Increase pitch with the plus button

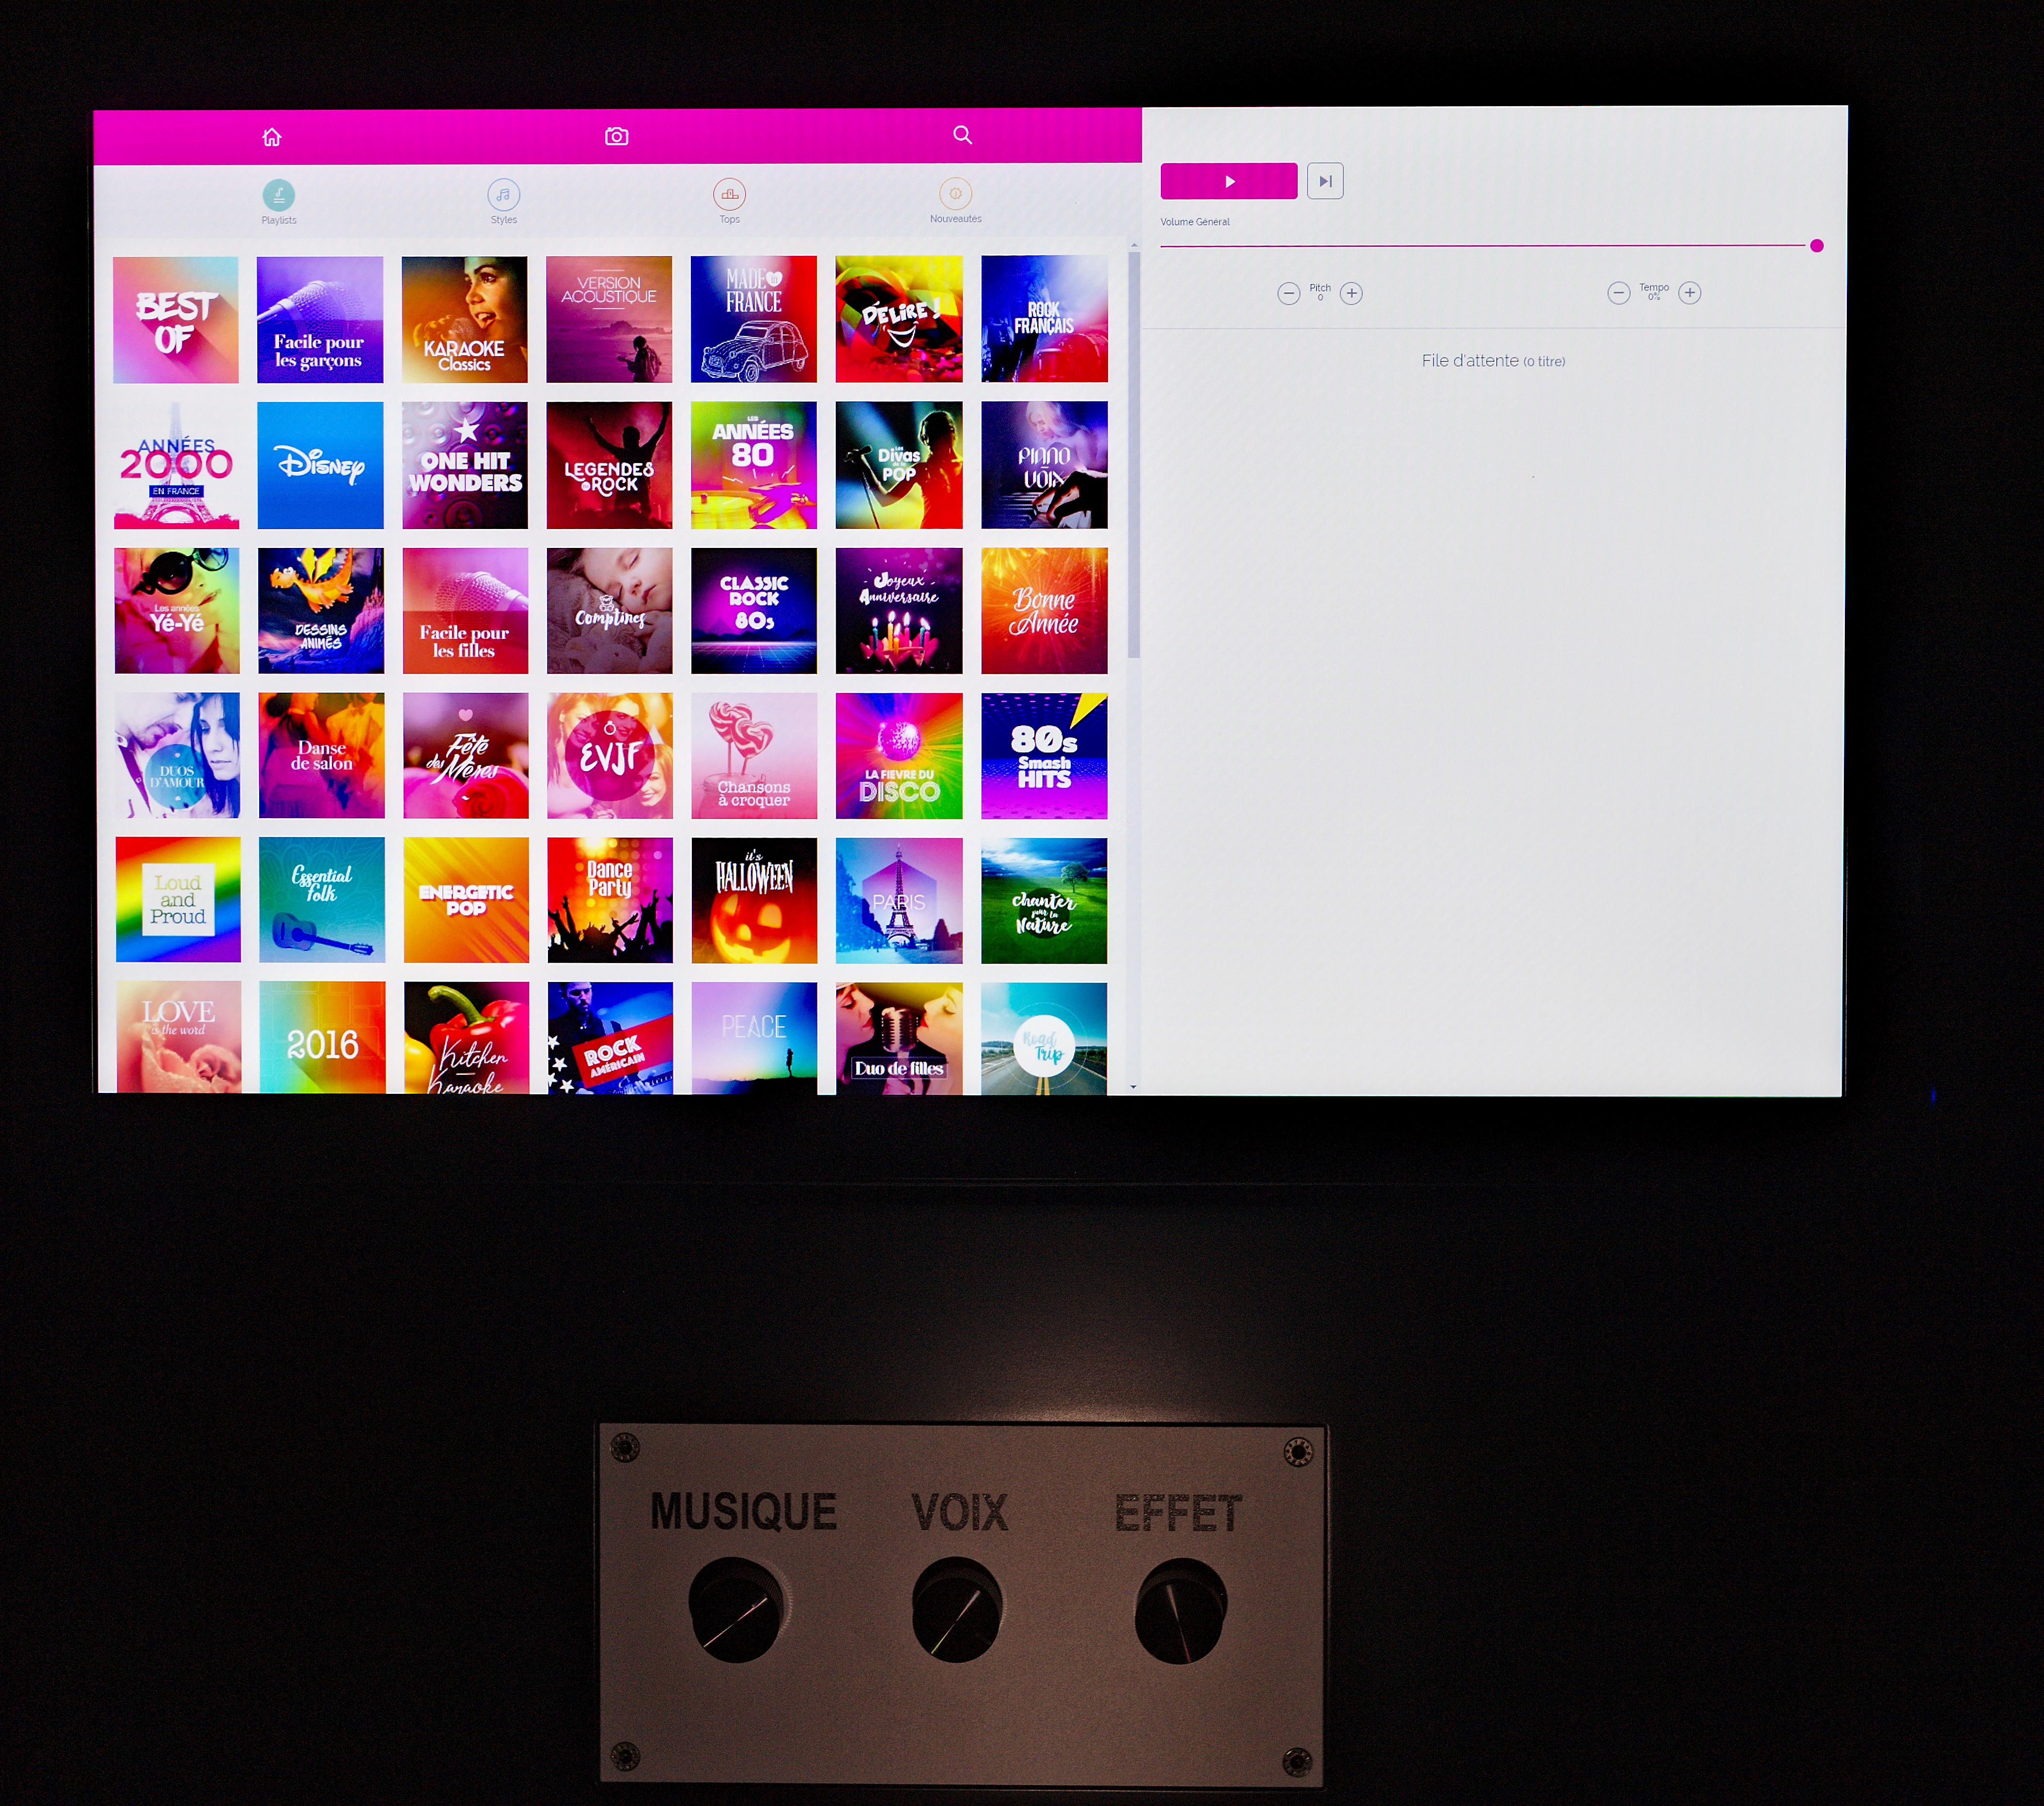(1351, 293)
